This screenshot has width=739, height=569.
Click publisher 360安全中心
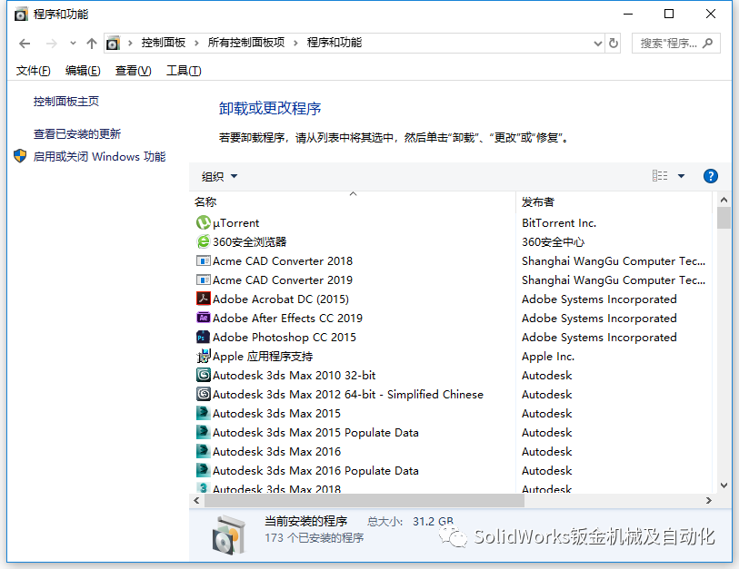[553, 242]
